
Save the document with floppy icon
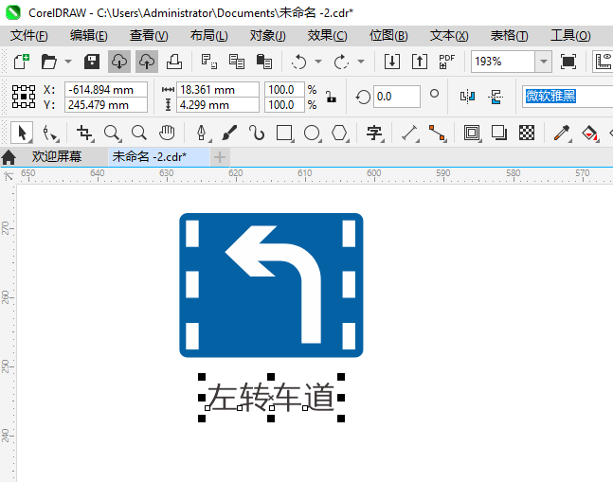click(x=92, y=62)
